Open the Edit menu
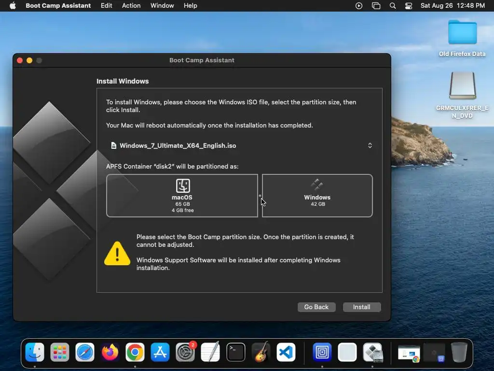 point(106,6)
